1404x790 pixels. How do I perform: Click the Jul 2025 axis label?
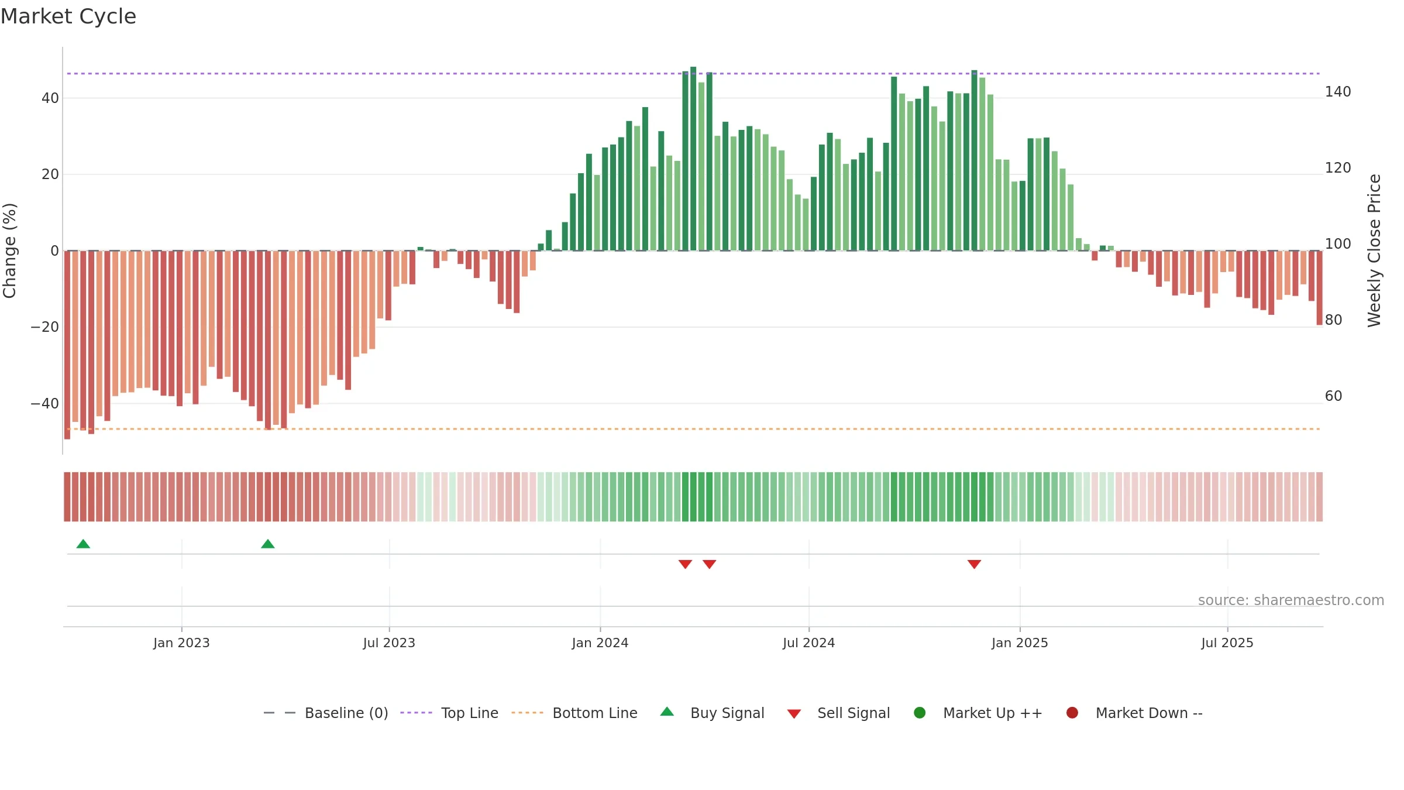[x=1227, y=643]
